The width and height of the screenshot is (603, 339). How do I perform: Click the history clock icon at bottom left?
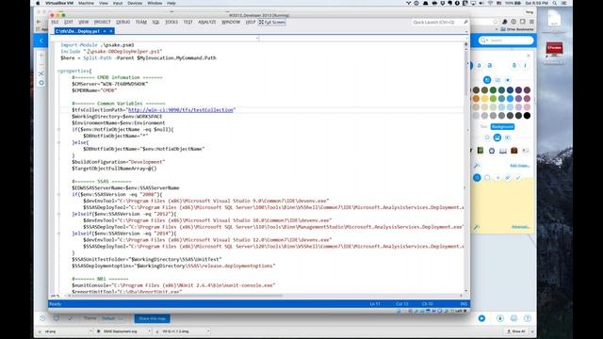click(42, 318)
